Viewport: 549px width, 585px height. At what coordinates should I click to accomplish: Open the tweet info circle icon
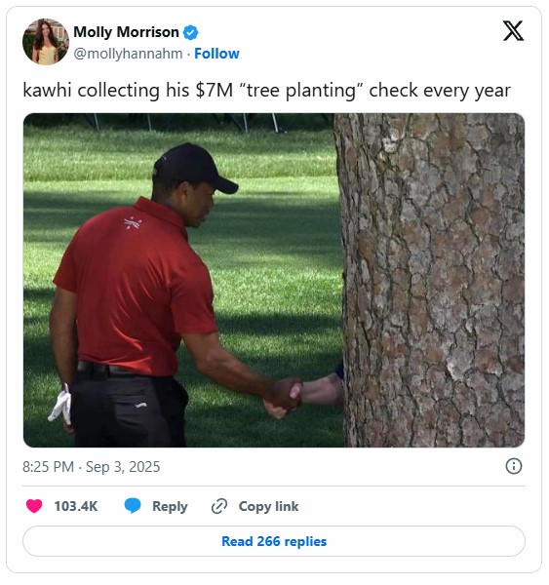(x=514, y=466)
